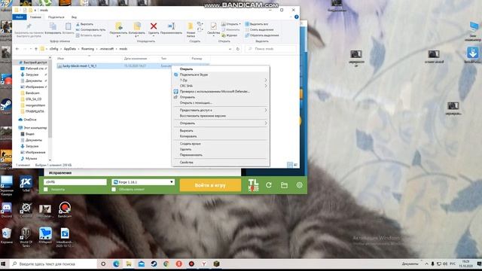The height and width of the screenshot is (271, 482).
Task: Click the New folder icon
Action: click(x=191, y=26)
